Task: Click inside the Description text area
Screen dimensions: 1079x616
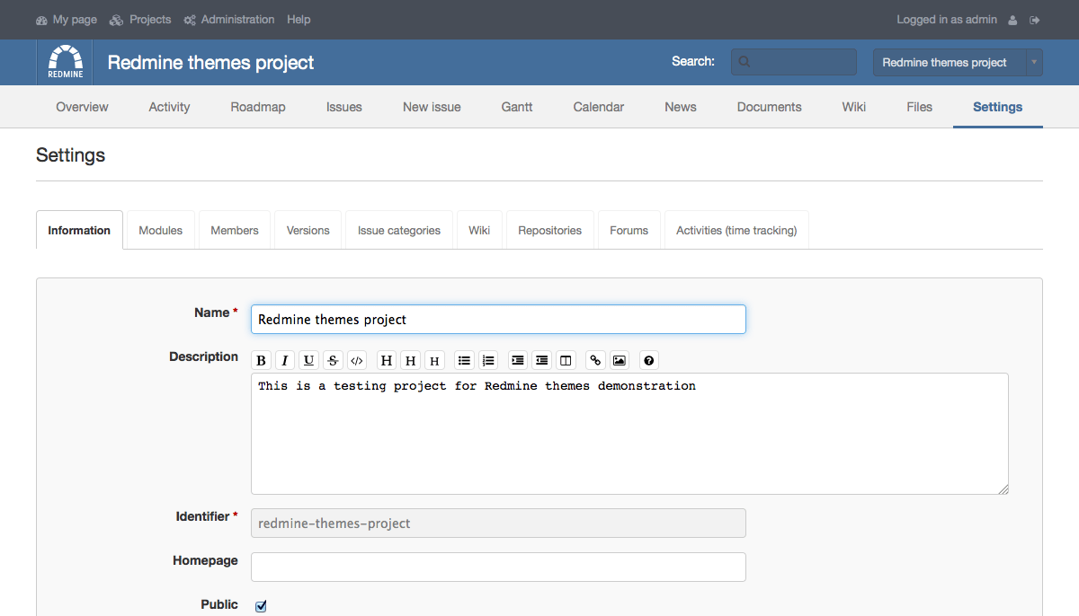Action: (629, 434)
